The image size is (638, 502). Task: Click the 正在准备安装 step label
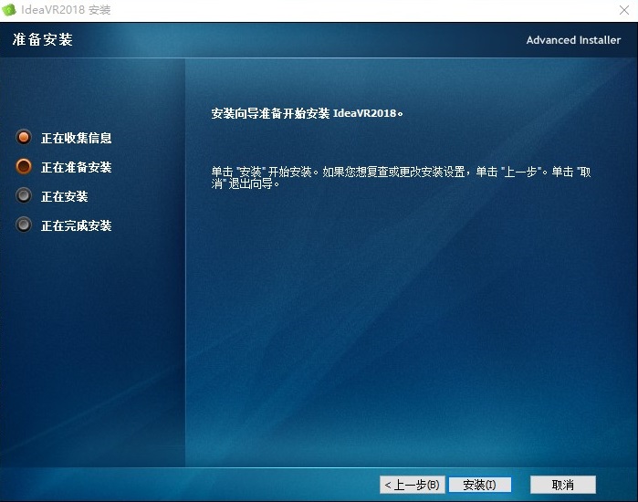[76, 167]
